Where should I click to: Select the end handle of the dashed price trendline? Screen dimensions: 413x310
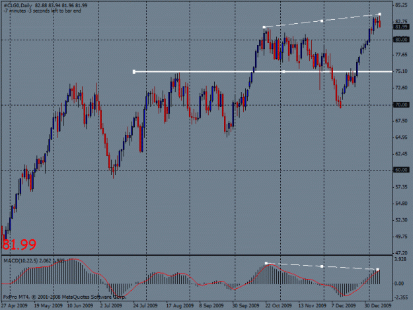(379, 15)
